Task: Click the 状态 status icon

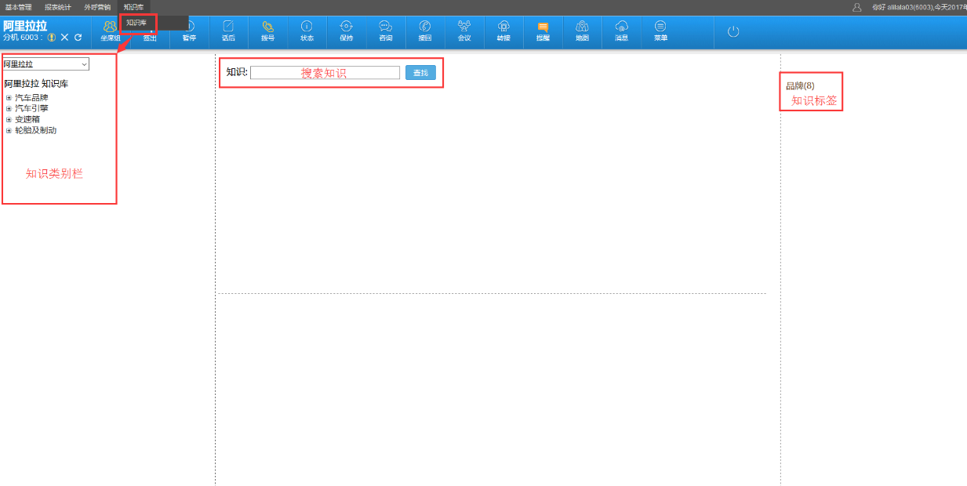Action: [x=307, y=31]
